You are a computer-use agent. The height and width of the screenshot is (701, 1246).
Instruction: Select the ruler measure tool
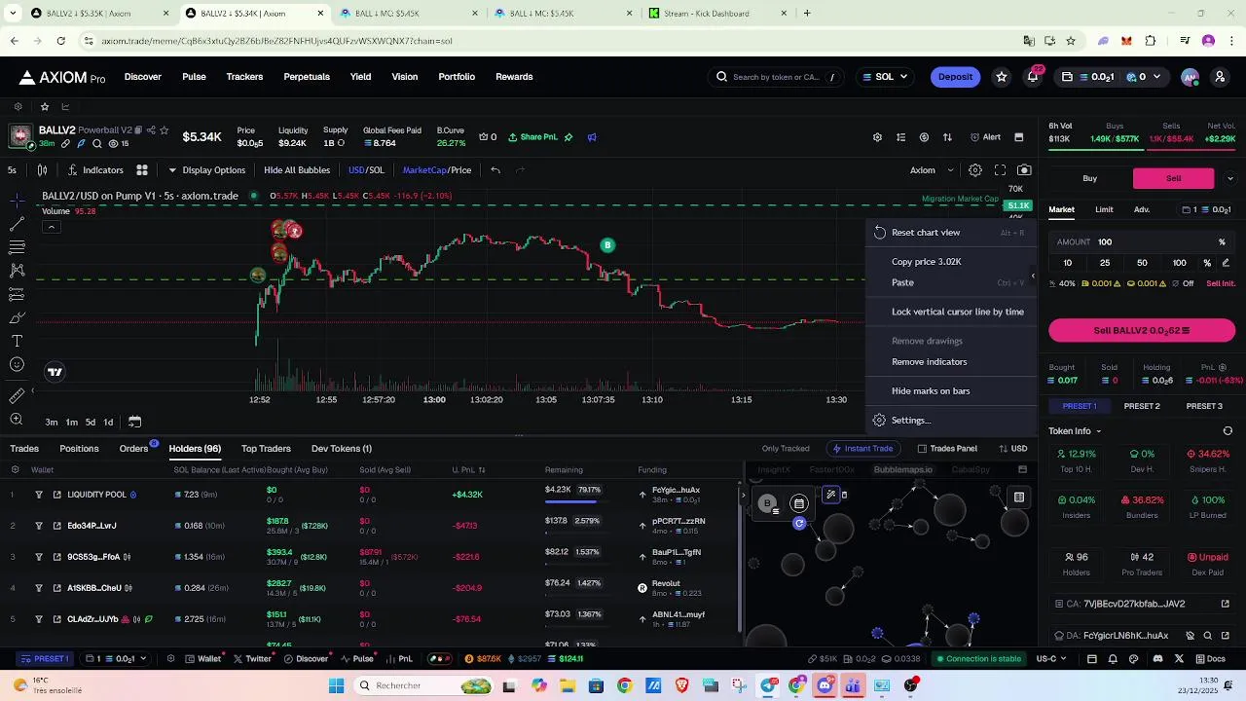(x=17, y=395)
